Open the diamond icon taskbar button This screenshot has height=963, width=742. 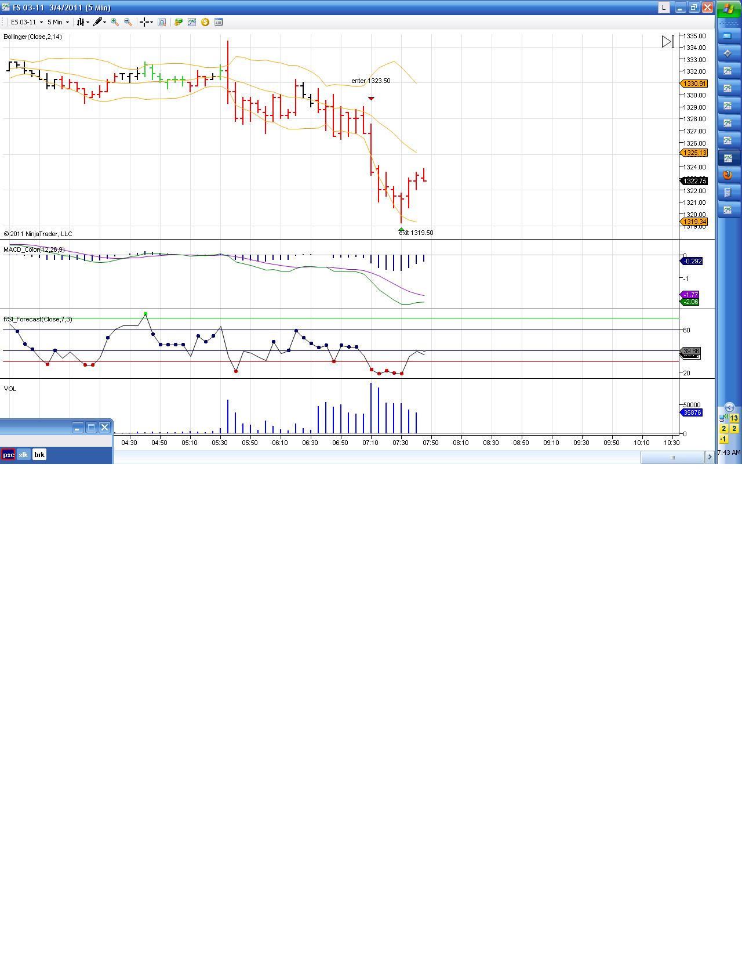728,53
